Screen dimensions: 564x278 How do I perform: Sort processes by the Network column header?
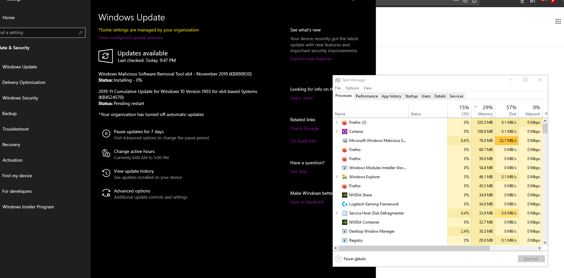coord(530,110)
